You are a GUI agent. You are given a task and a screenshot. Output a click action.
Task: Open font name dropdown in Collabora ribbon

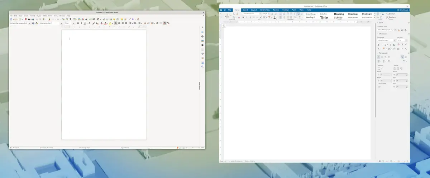[x=260, y=14]
